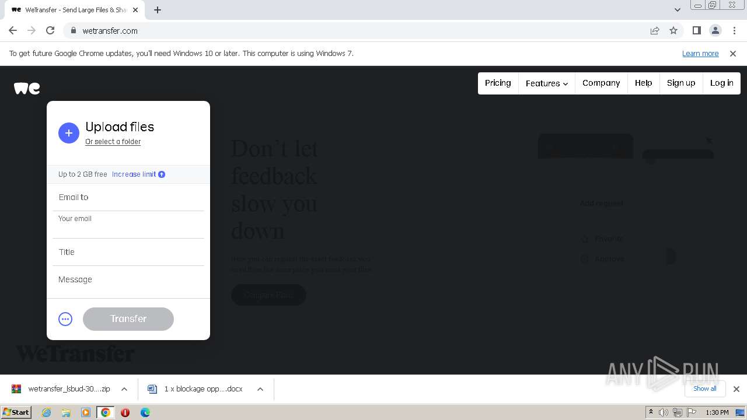Click the network tray icon

tap(677, 412)
